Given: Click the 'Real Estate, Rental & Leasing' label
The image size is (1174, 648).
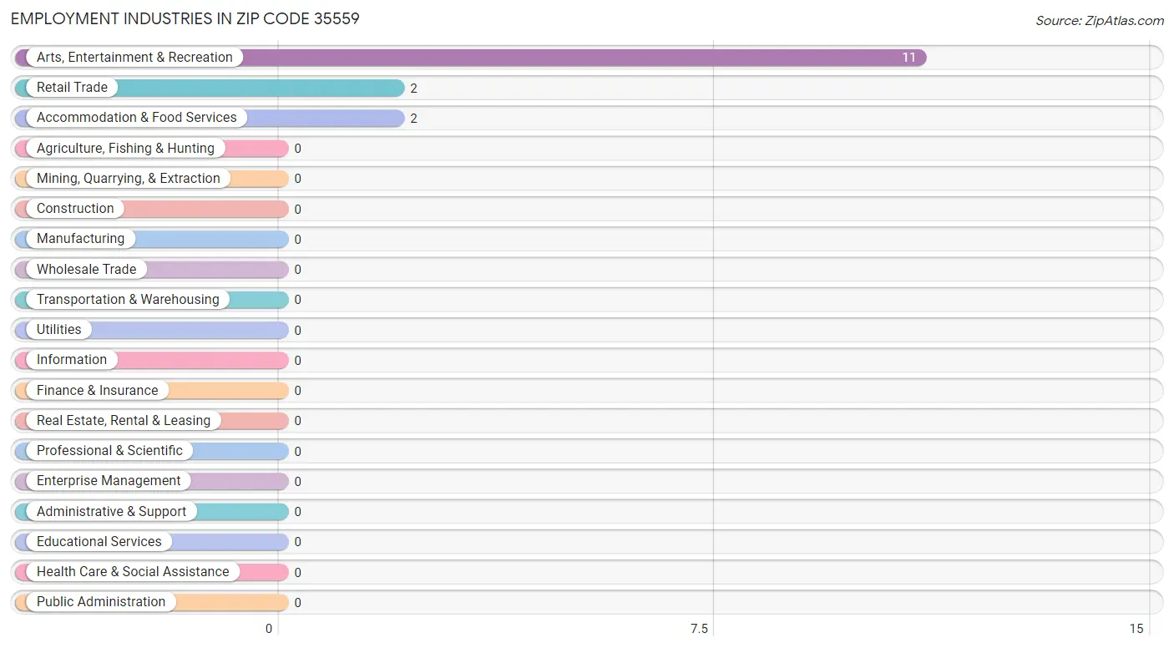Looking at the screenshot, I should (x=124, y=421).
